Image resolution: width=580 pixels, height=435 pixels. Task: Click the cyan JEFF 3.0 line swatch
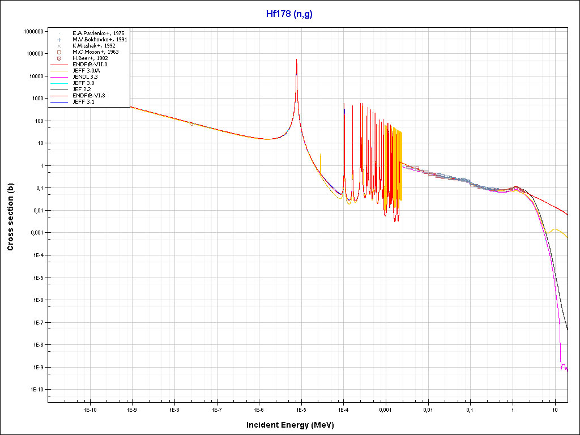(59, 83)
